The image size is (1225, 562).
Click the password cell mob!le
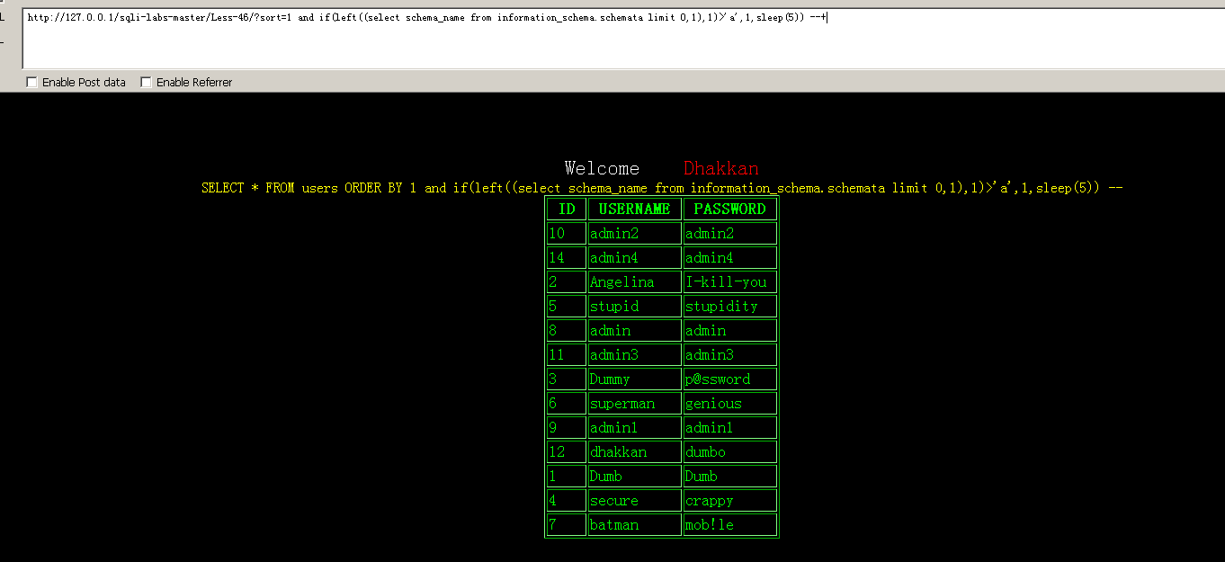click(x=730, y=524)
